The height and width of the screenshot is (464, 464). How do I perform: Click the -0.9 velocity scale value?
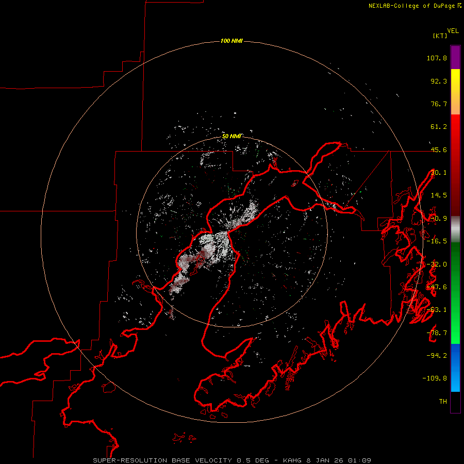439,219
